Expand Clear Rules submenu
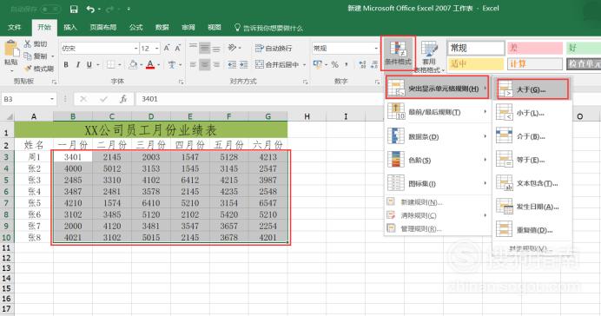This screenshot has width=601, height=316. click(x=438, y=215)
